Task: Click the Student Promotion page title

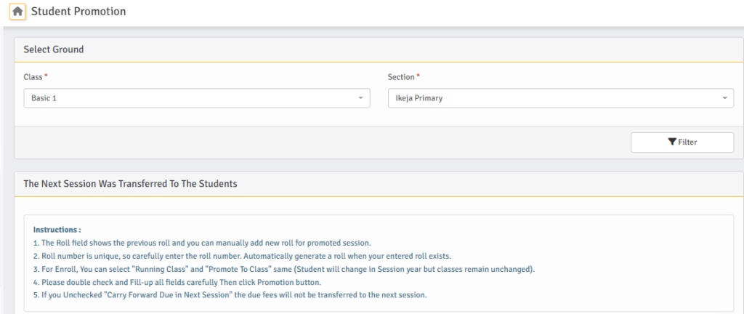Action: (x=78, y=12)
